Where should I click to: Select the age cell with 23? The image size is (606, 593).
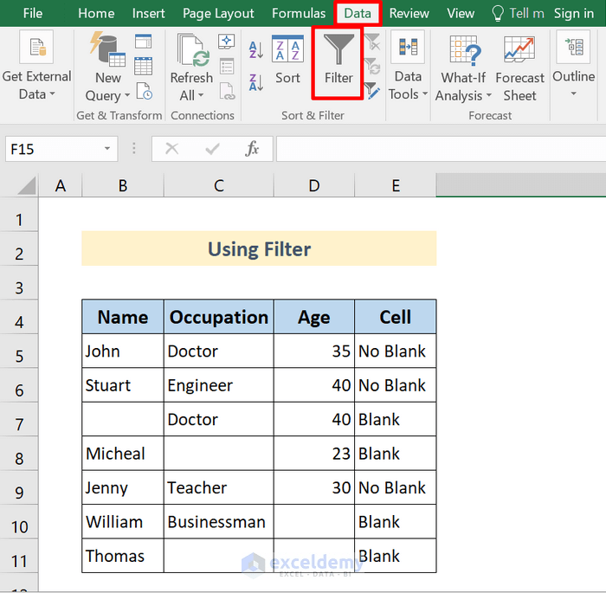(314, 454)
